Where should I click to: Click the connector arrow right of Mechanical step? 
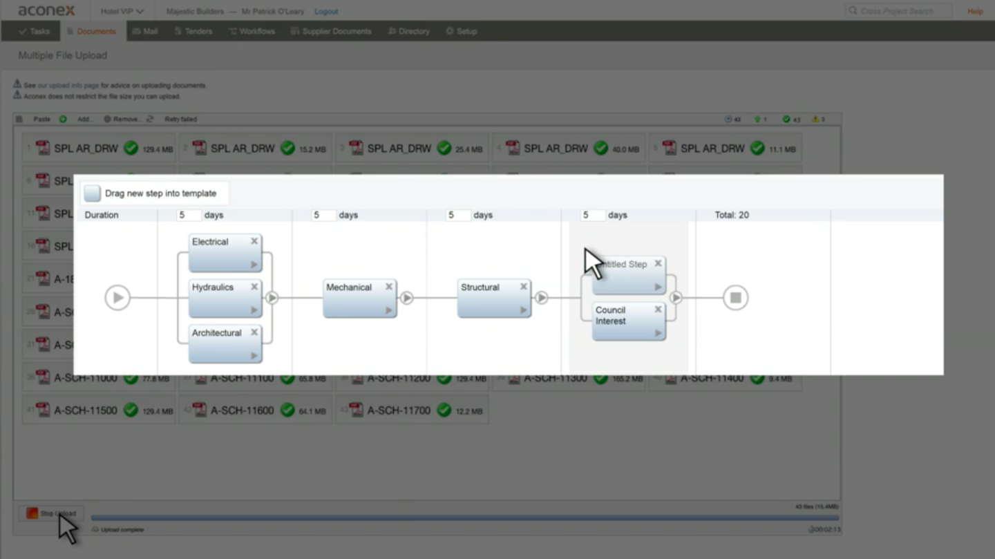(x=407, y=298)
